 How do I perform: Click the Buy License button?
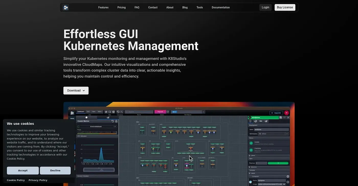click(x=285, y=7)
